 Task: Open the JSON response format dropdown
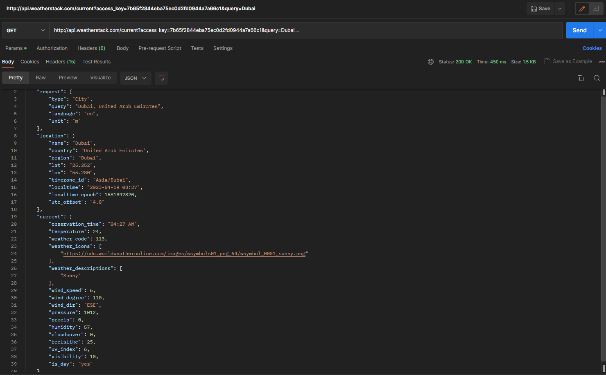(136, 78)
